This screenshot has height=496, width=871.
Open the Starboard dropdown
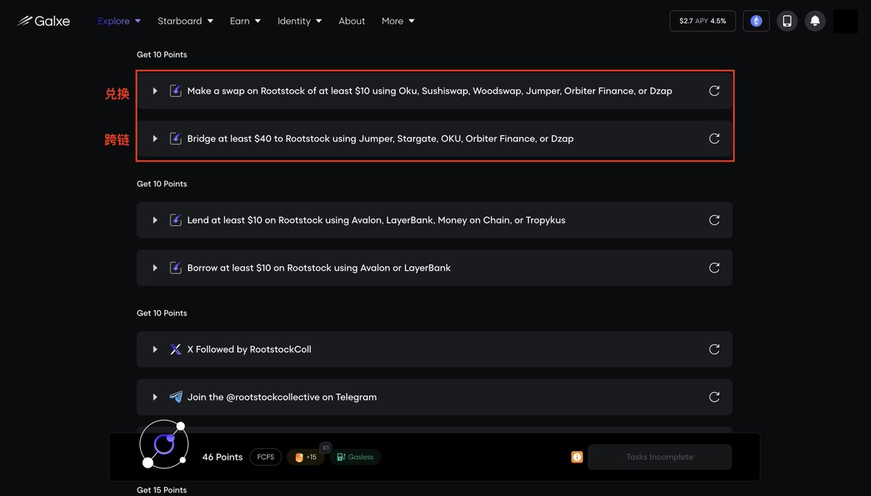[185, 21]
